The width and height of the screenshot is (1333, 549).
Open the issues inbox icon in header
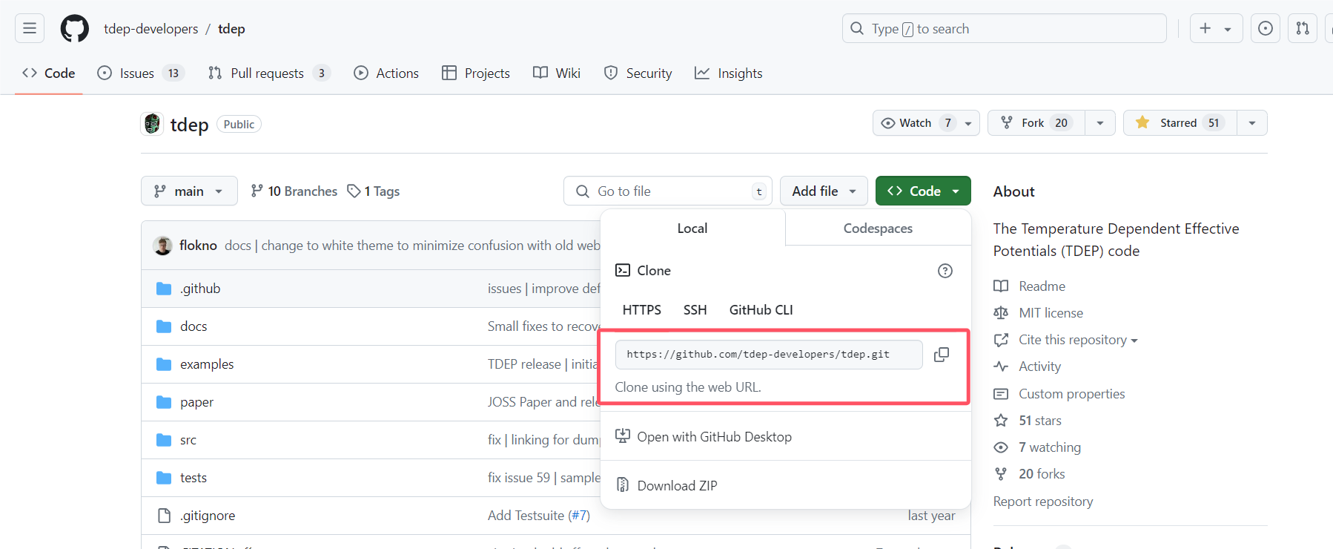coord(1265,29)
